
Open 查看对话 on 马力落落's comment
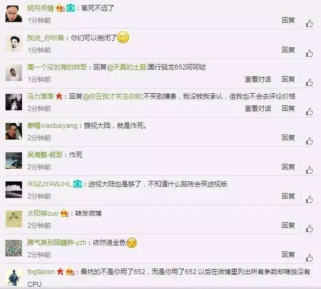258,109
